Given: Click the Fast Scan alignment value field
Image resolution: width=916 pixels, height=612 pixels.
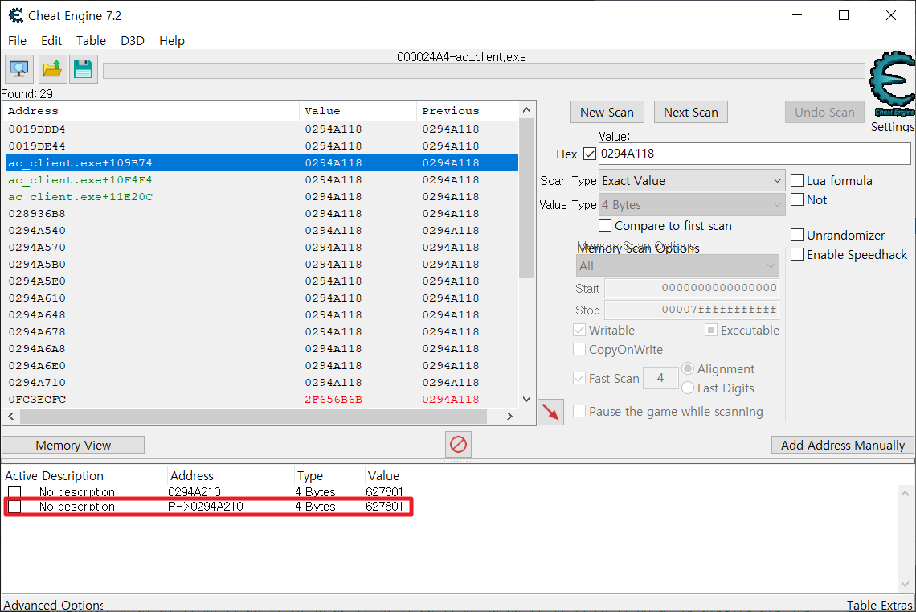Looking at the screenshot, I should 660,378.
